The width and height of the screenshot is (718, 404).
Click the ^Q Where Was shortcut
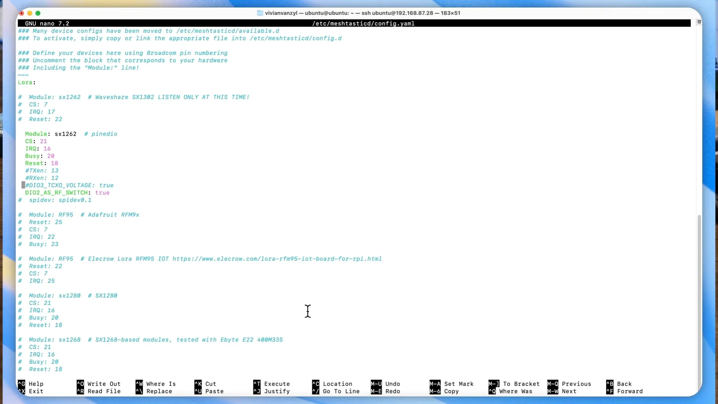(x=510, y=391)
